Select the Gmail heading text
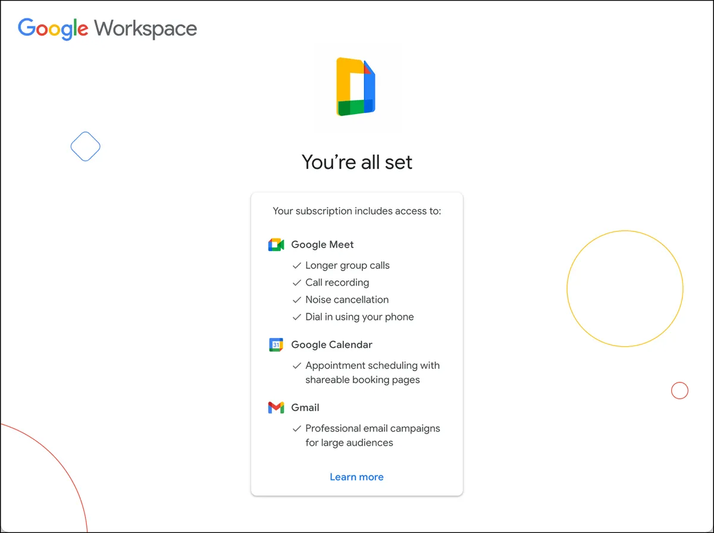Screen dimensions: 714x533 [x=305, y=407]
